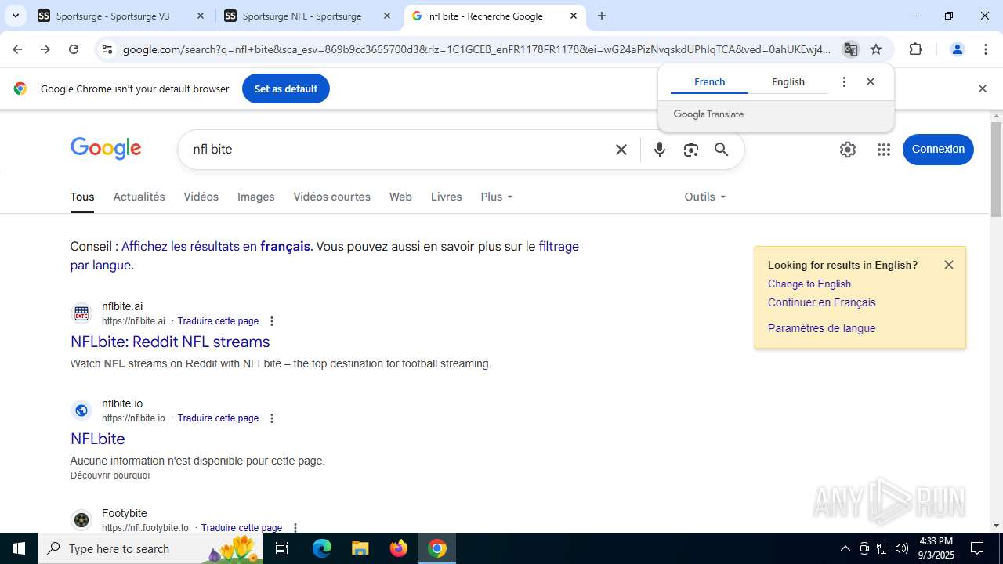Go forward in browser history
Image resolution: width=1003 pixels, height=564 pixels.
(x=45, y=49)
